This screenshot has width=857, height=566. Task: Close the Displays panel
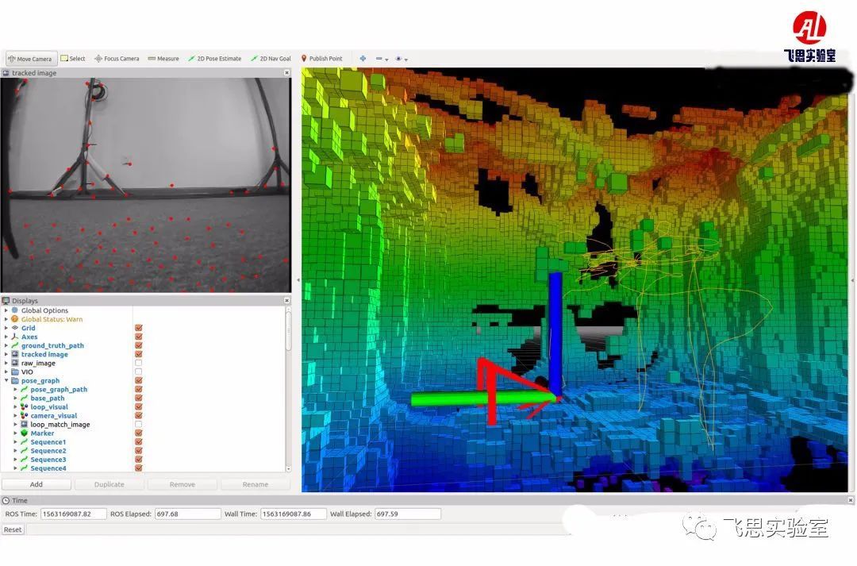287,300
